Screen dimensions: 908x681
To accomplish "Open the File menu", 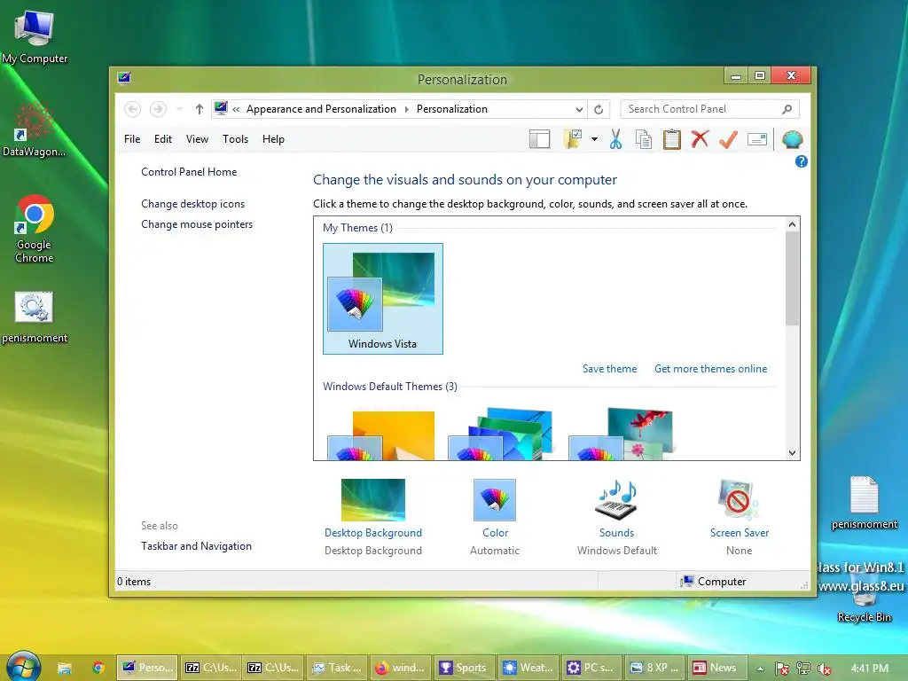I will 132,139.
